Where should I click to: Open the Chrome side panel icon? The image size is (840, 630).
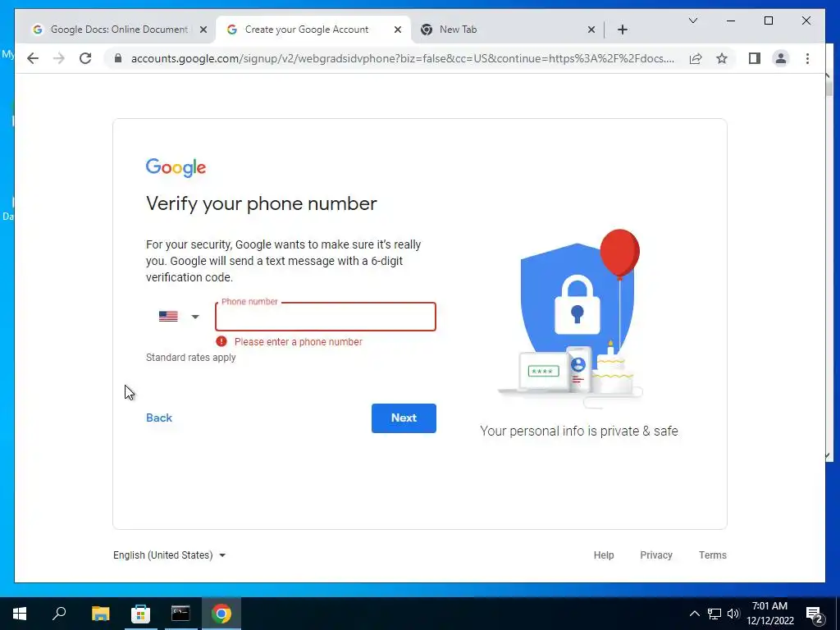pos(755,58)
